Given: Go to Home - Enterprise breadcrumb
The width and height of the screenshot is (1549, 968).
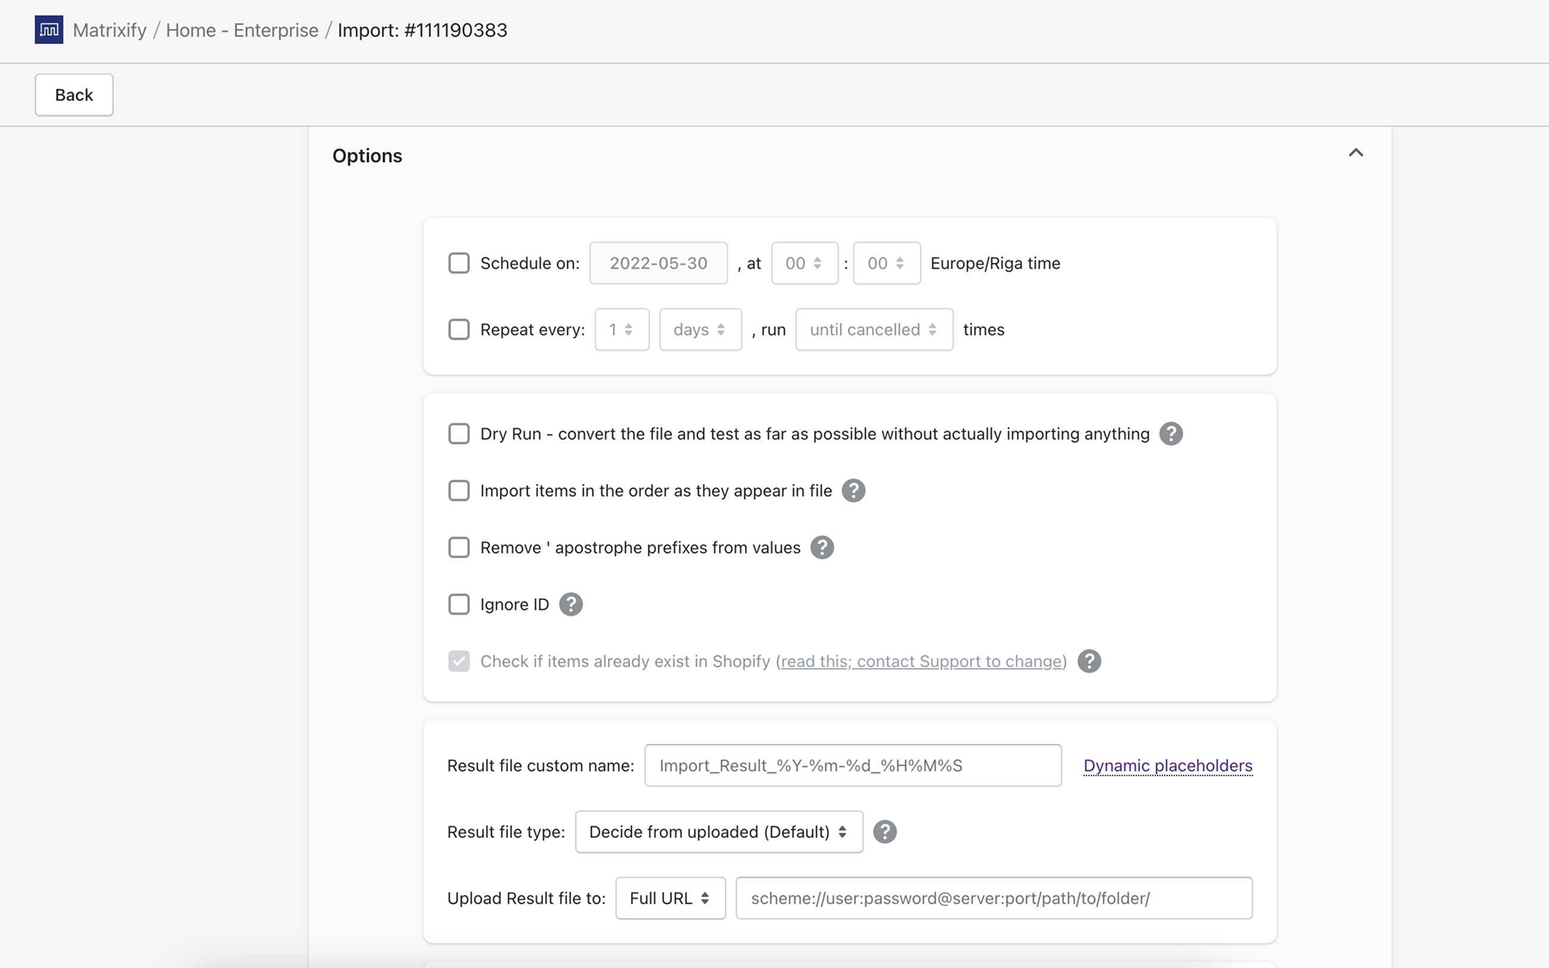Looking at the screenshot, I should tap(242, 30).
